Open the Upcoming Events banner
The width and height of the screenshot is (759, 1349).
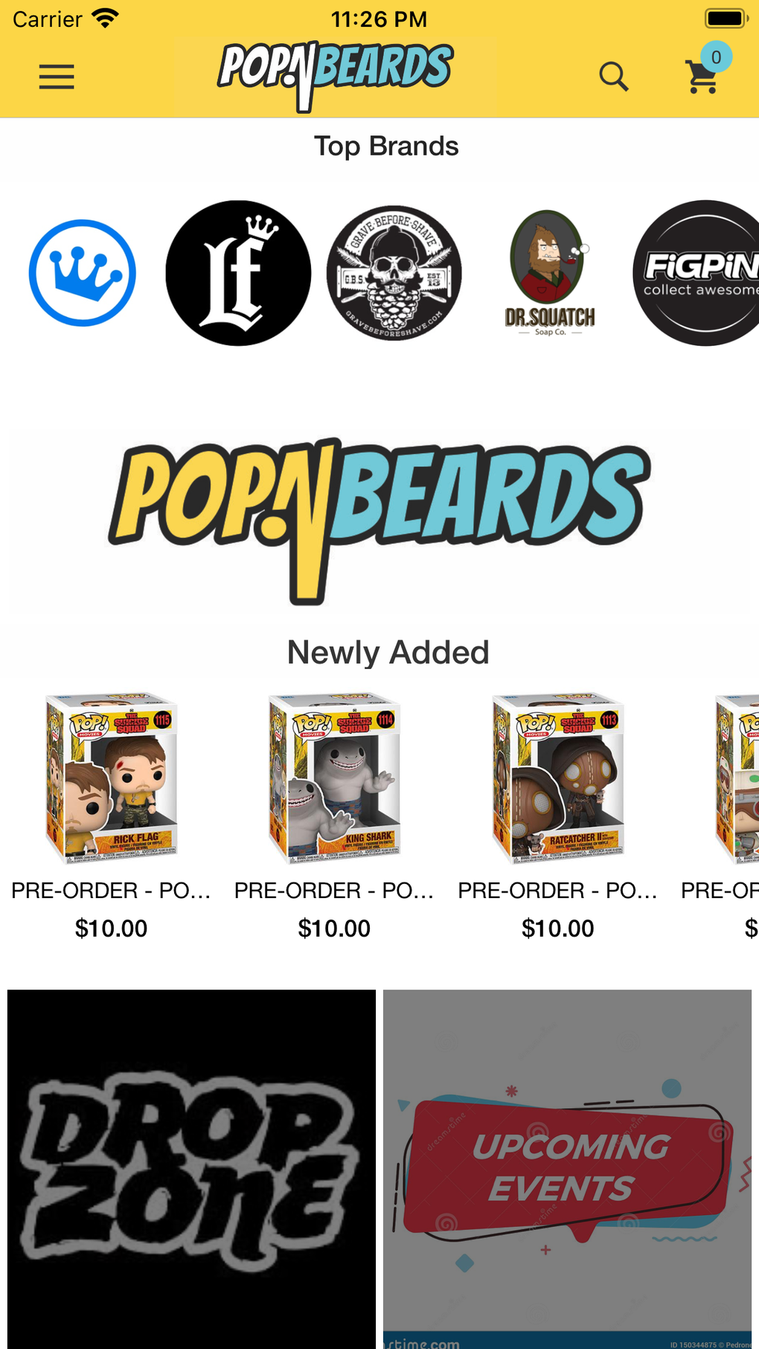pyautogui.click(x=568, y=1169)
